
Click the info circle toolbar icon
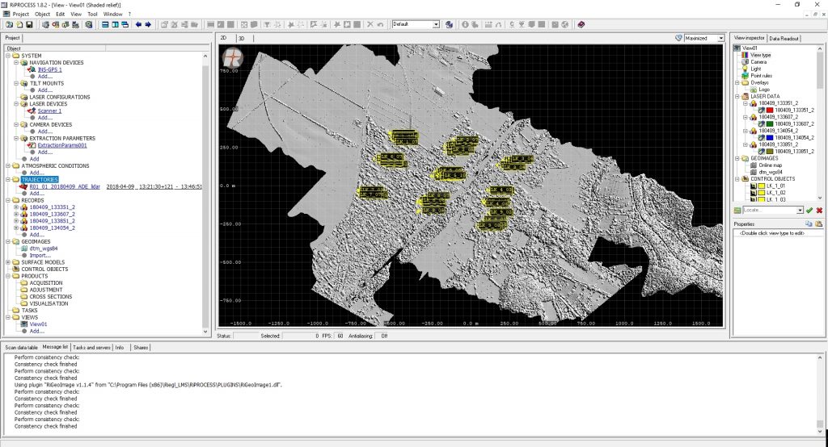(x=465, y=25)
